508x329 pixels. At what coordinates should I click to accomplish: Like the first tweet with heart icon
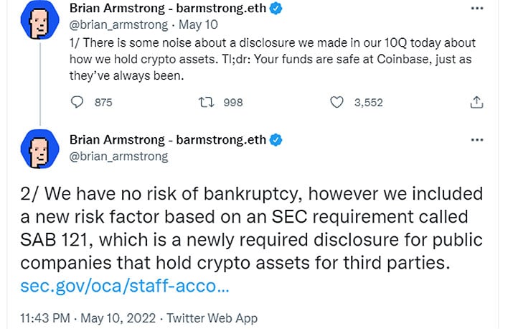pyautogui.click(x=337, y=102)
